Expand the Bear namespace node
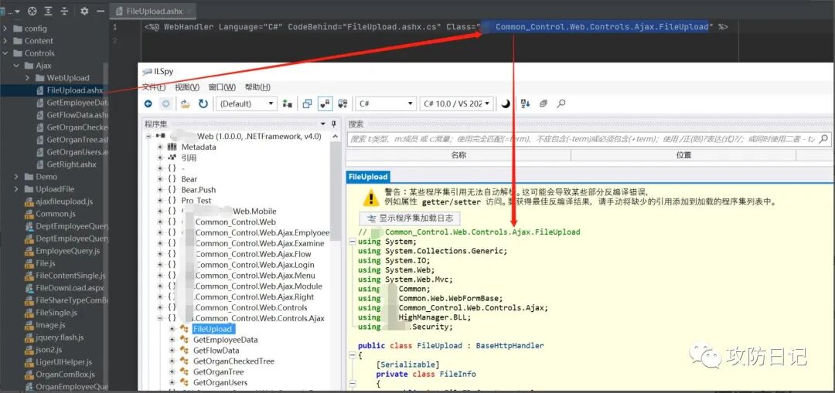 point(160,179)
